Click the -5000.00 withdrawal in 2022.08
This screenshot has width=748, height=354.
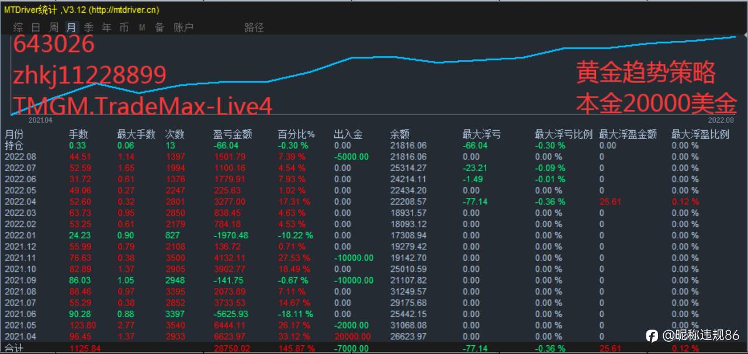pos(352,157)
